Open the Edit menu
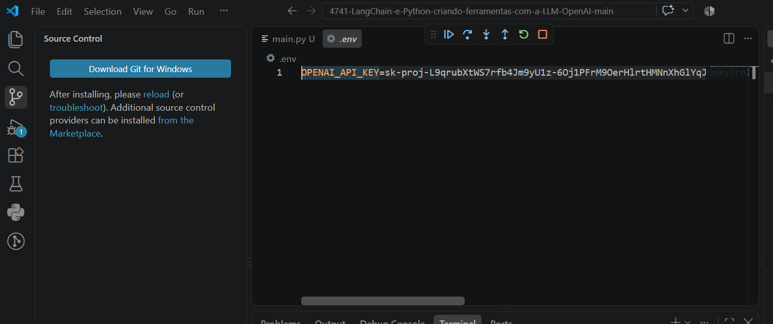 (65, 11)
